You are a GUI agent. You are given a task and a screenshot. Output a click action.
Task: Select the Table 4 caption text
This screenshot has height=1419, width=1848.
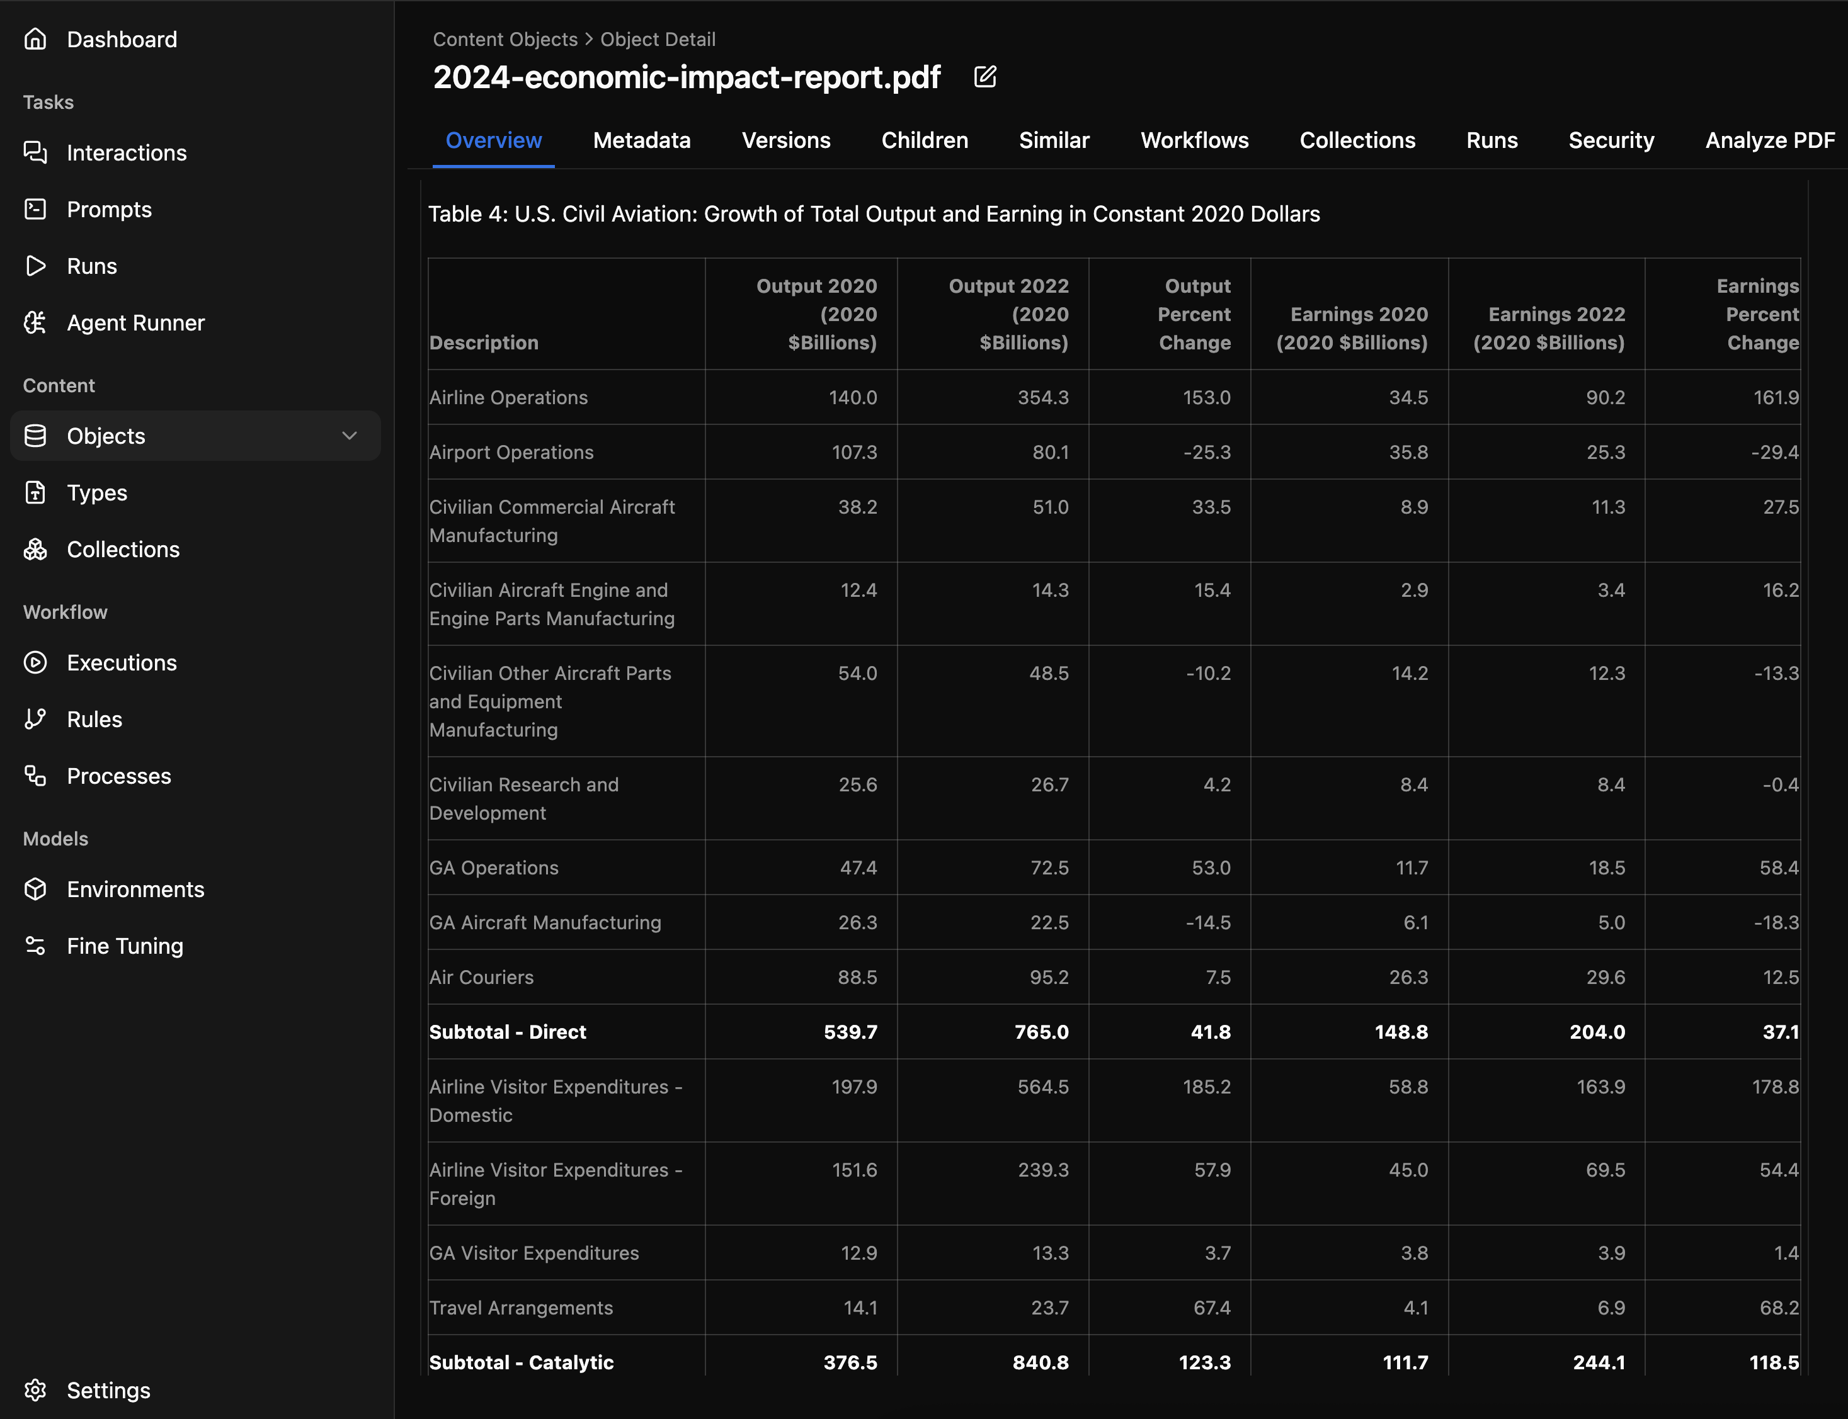point(874,213)
